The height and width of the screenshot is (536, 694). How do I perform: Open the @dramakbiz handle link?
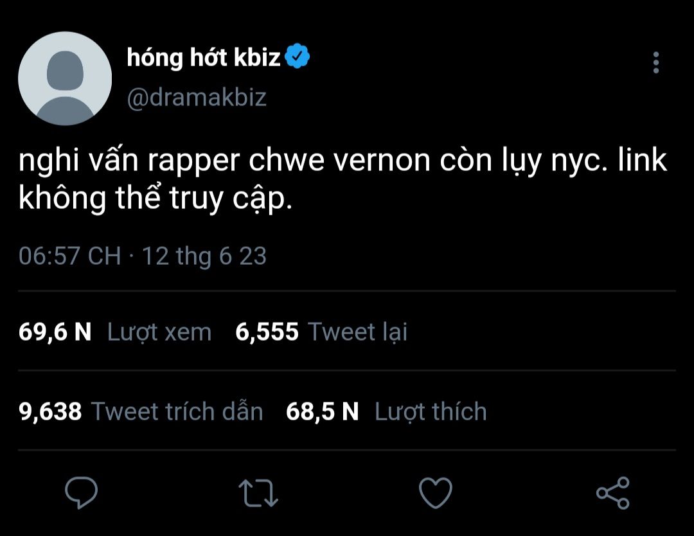197,98
